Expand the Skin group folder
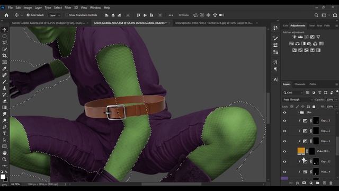Screen dimensions: 339x191 click(298, 112)
